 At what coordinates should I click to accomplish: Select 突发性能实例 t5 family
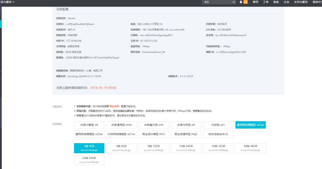[x=218, y=134]
